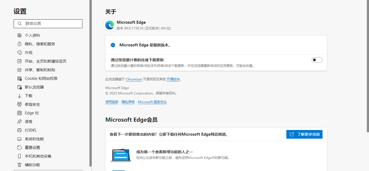Click the 开始、主页和新建标签页 icon

pos(19,61)
